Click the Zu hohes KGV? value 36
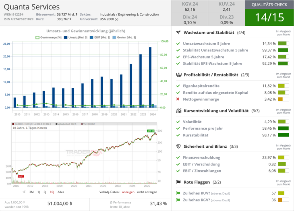Image resolution: width=294 pixels, height=211 pixels. pos(273,200)
